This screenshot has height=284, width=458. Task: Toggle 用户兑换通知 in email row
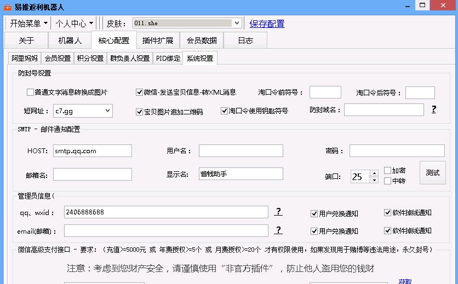tap(314, 231)
